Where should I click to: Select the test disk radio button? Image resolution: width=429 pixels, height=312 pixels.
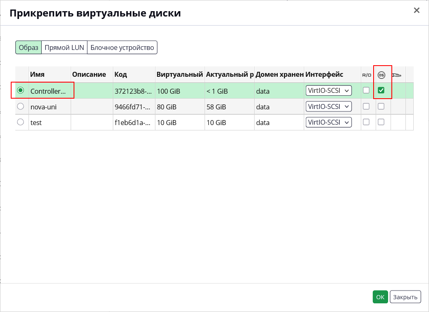[x=21, y=122]
